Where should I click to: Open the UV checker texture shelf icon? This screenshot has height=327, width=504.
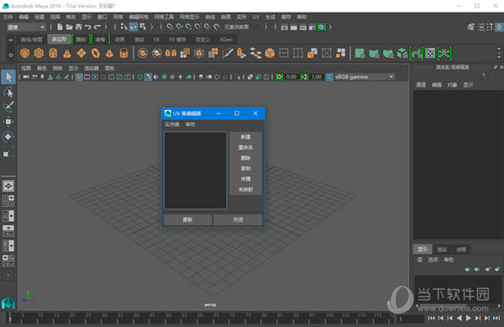(430, 53)
